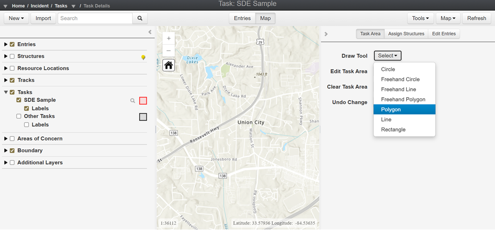Image resolution: width=495 pixels, height=230 pixels.
Task: Reset the map to its home extent
Action: 169,65
